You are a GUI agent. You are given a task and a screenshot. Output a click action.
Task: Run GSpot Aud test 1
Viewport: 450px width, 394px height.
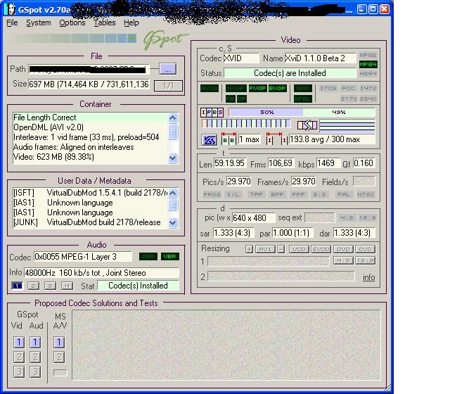click(x=35, y=342)
